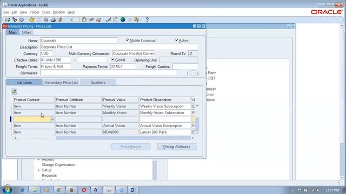The height and width of the screenshot is (194, 346).
Task: Toggle the Global checkbox
Action: tap(113, 60)
